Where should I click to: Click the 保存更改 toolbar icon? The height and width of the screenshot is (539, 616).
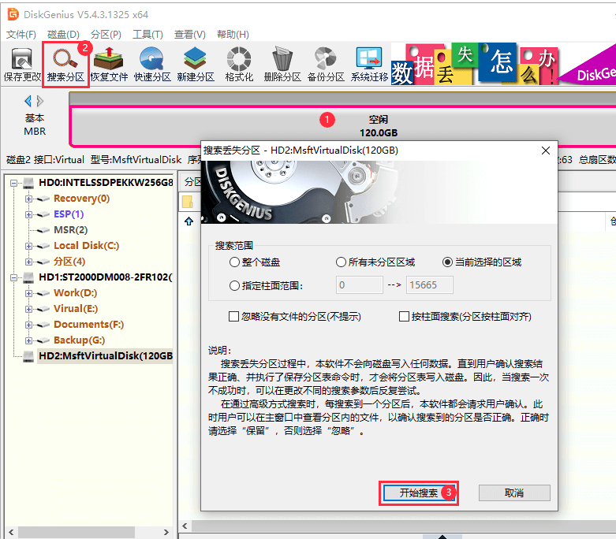pyautogui.click(x=22, y=65)
